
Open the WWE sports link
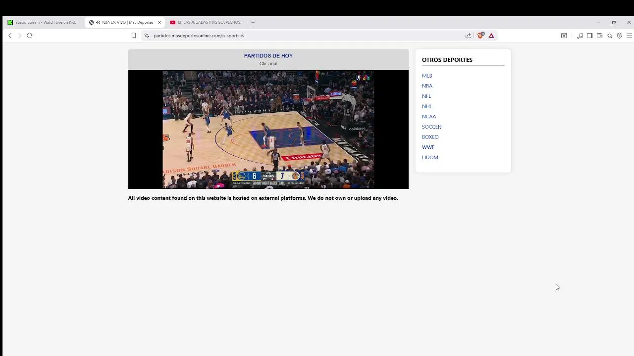pyautogui.click(x=428, y=147)
